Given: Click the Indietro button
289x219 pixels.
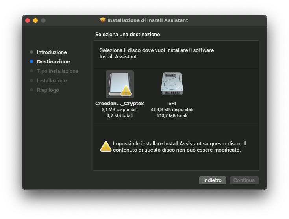Looking at the screenshot, I should click(x=212, y=180).
